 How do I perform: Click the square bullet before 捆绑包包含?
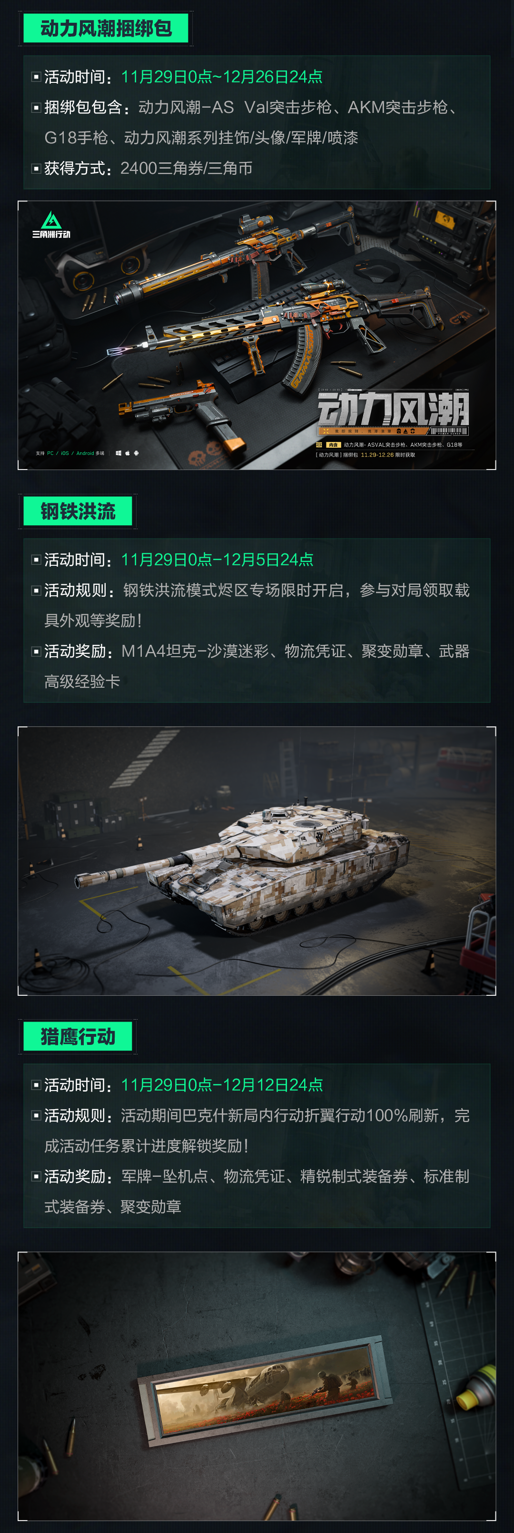36,108
